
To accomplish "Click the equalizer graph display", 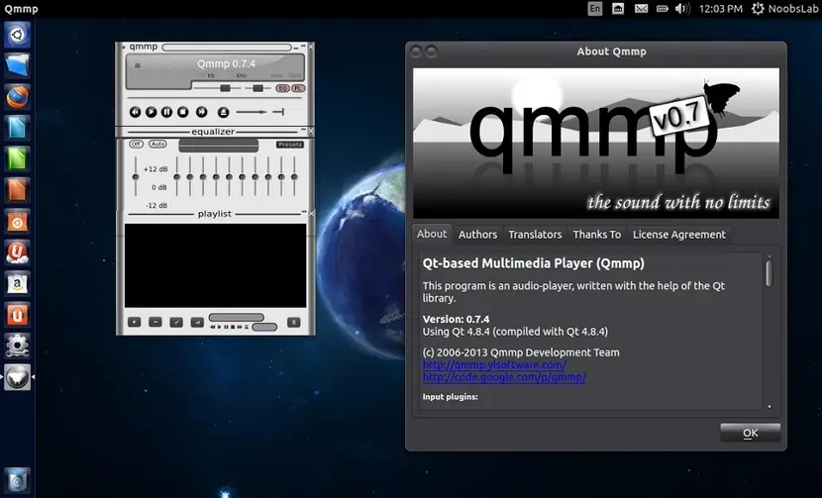I will (x=219, y=146).
